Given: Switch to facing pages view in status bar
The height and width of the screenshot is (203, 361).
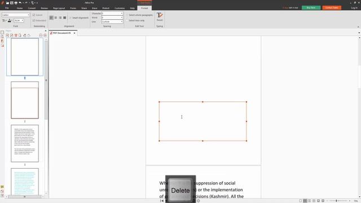Looking at the screenshot, I should tap(310, 201).
